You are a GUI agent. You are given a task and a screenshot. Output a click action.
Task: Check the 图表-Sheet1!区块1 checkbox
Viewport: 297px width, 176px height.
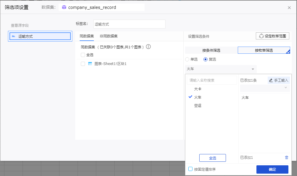[83, 64]
